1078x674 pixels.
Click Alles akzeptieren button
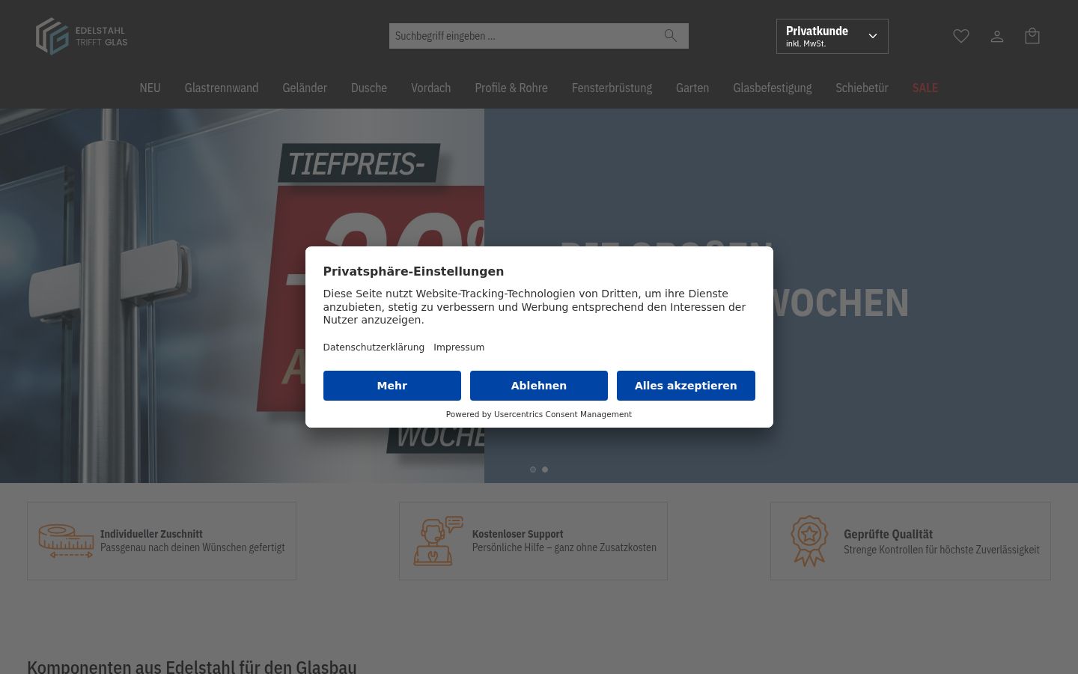click(x=686, y=386)
